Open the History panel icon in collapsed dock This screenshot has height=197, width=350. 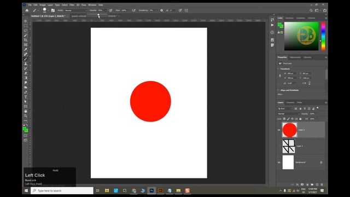[x=272, y=20]
